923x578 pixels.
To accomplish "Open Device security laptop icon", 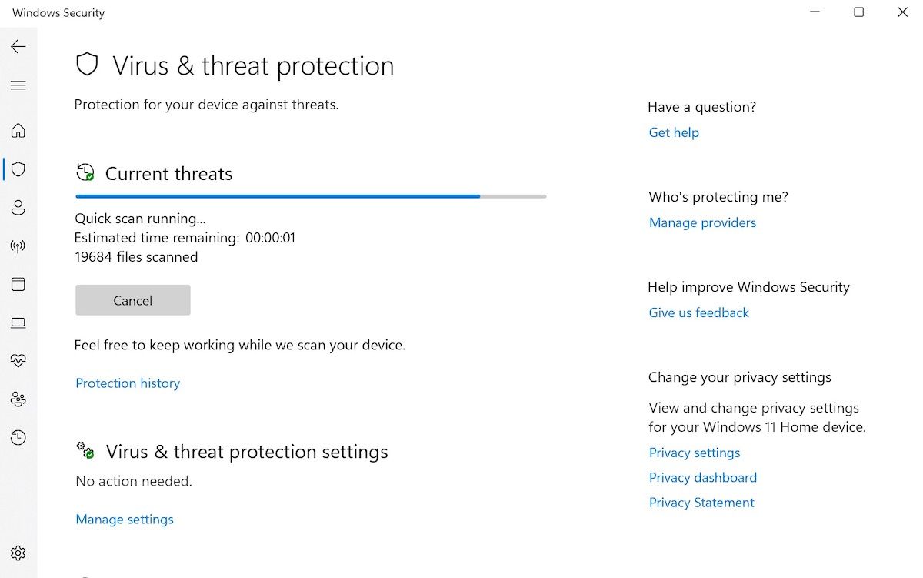I will click(18, 322).
